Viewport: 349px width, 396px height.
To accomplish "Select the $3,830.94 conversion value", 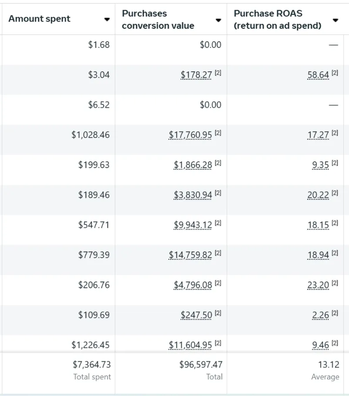I will click(193, 195).
